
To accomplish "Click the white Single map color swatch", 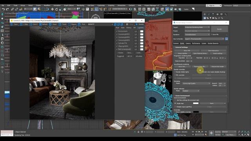I will pyautogui.click(x=196, y=103).
